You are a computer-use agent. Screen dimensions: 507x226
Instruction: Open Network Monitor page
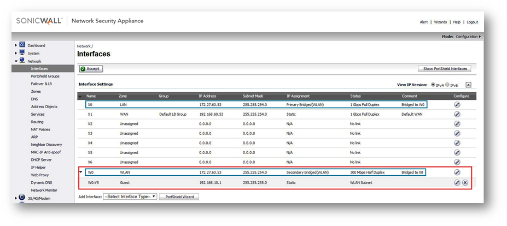tap(44, 190)
